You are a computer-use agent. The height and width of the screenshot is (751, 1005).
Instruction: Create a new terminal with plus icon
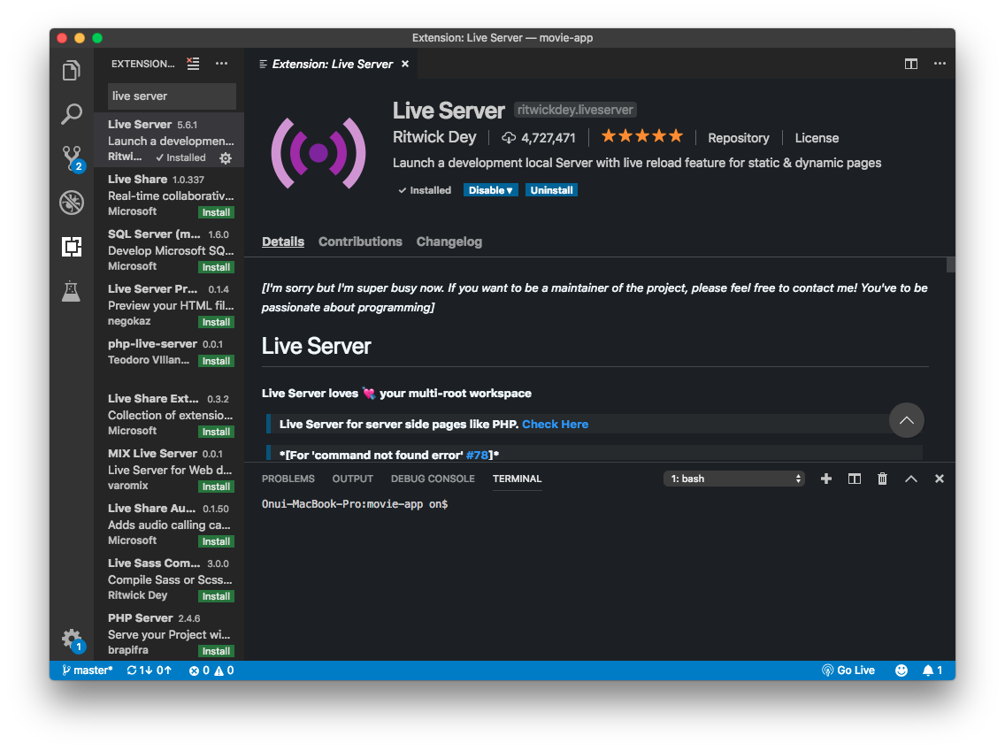826,479
